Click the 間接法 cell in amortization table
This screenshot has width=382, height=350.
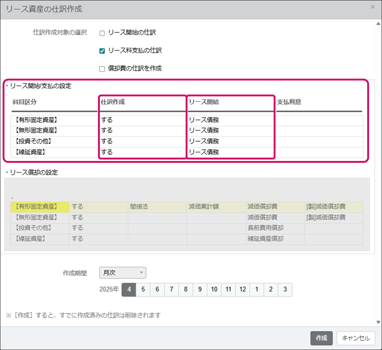157,207
